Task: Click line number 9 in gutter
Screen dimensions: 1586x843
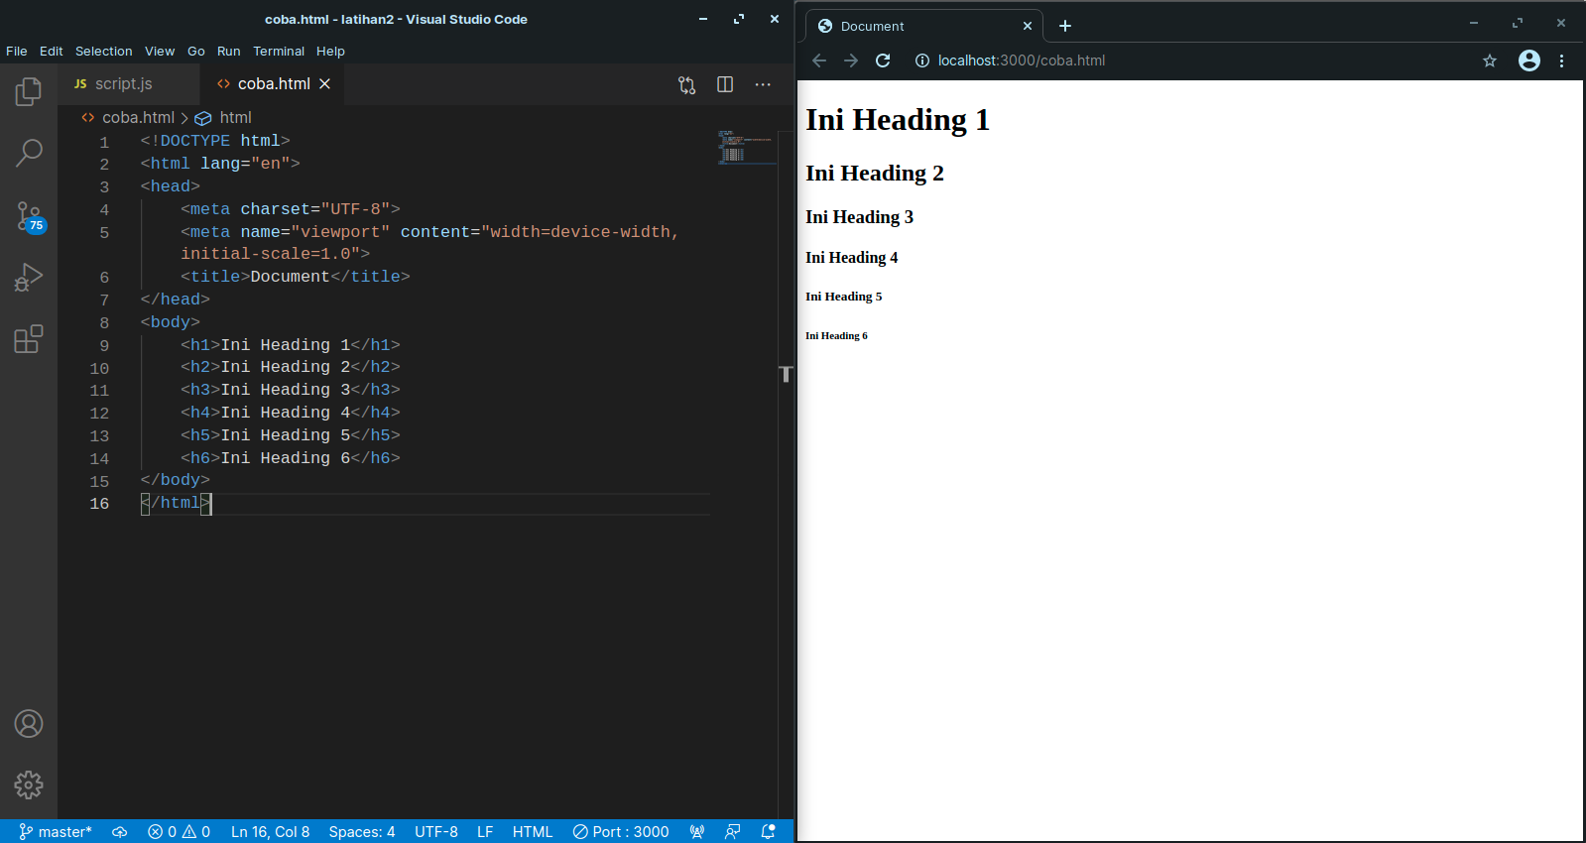Action: pyautogui.click(x=104, y=346)
